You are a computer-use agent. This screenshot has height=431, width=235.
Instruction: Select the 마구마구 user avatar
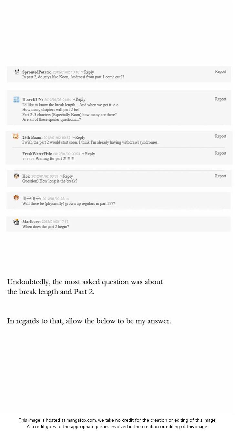point(16,198)
